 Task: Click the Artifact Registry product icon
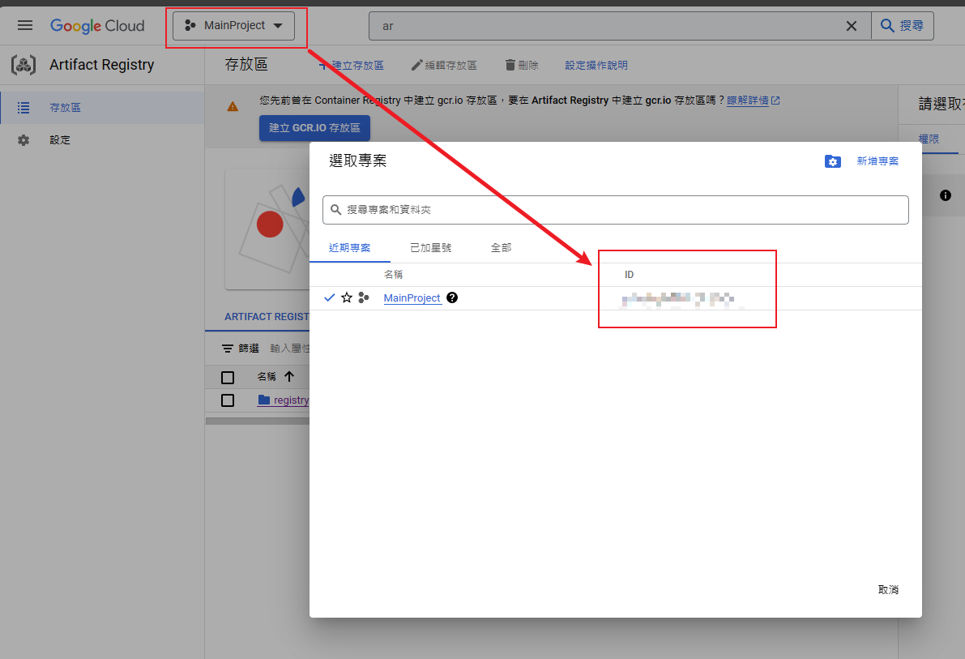[23, 65]
